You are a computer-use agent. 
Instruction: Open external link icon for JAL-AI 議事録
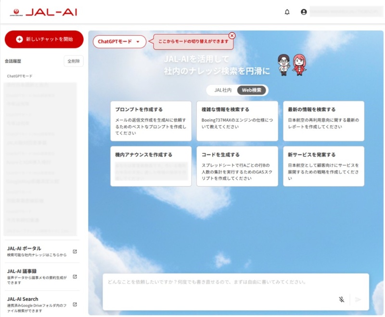(x=75, y=277)
